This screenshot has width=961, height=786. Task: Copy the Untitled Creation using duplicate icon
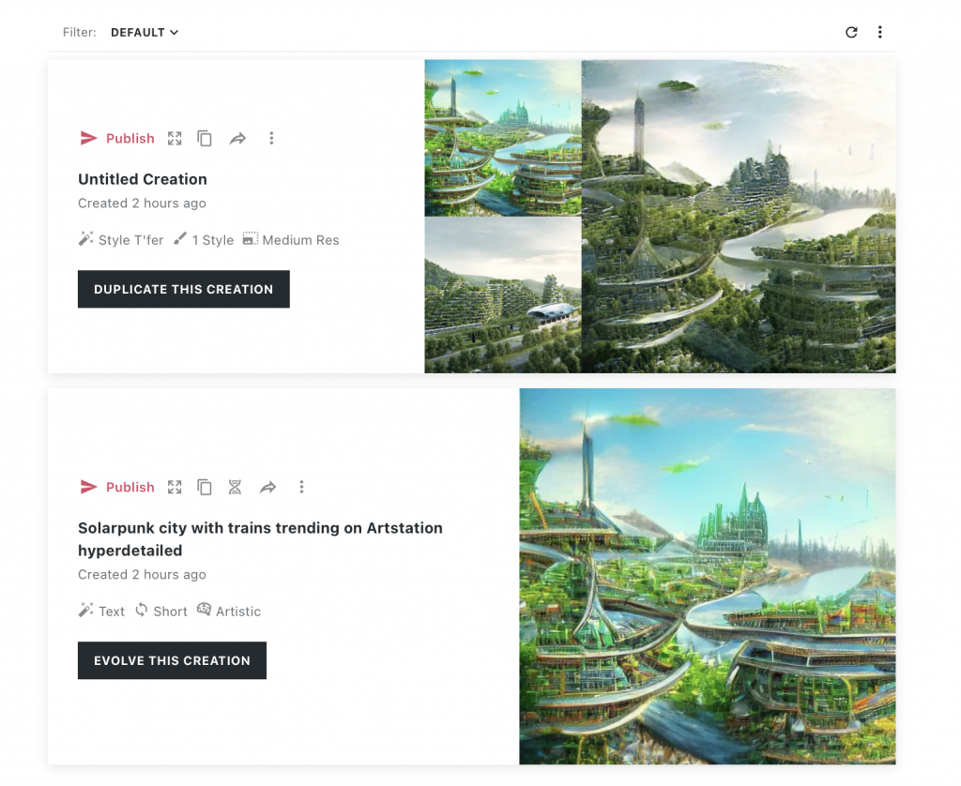point(205,139)
